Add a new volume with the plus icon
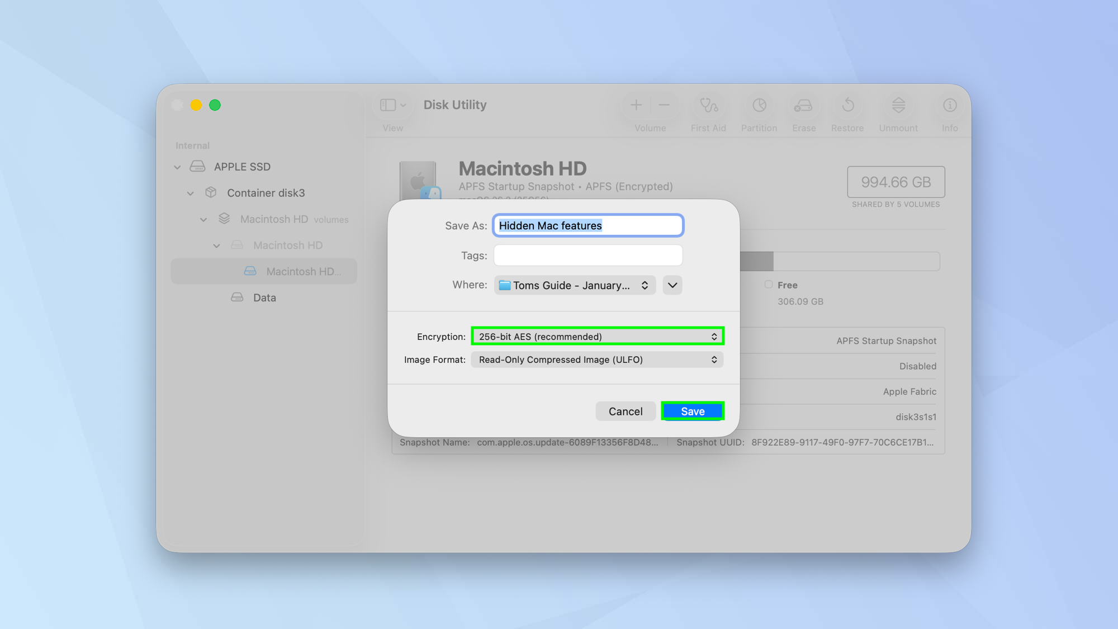The image size is (1118, 629). click(x=636, y=105)
